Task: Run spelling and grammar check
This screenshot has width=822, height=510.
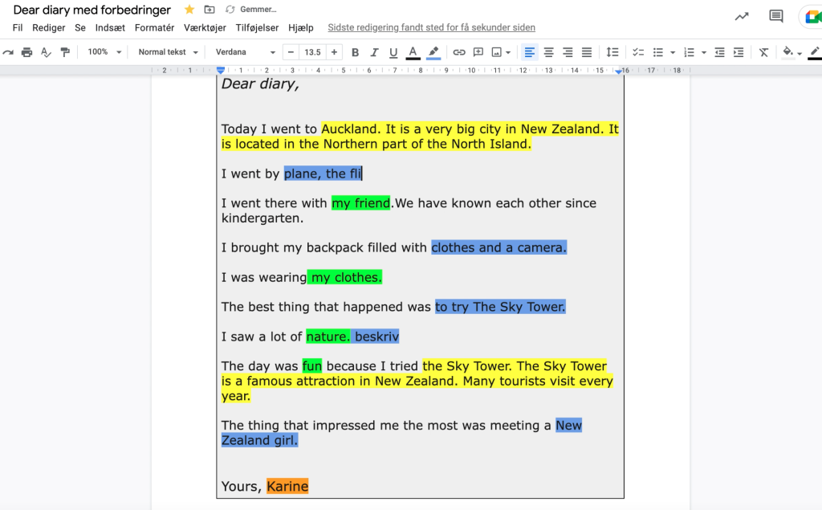Action: [x=46, y=52]
